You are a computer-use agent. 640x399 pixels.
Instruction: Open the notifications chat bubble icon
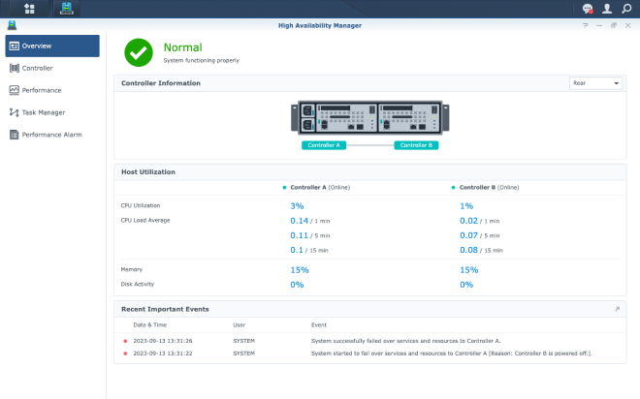point(588,9)
